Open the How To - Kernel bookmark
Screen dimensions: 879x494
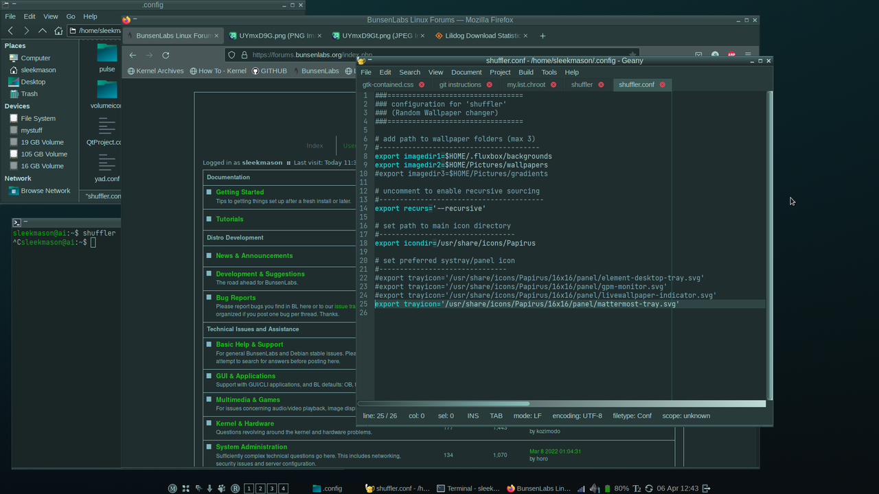click(x=218, y=71)
